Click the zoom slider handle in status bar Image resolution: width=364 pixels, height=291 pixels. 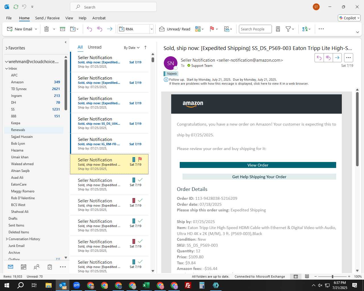click(332, 277)
